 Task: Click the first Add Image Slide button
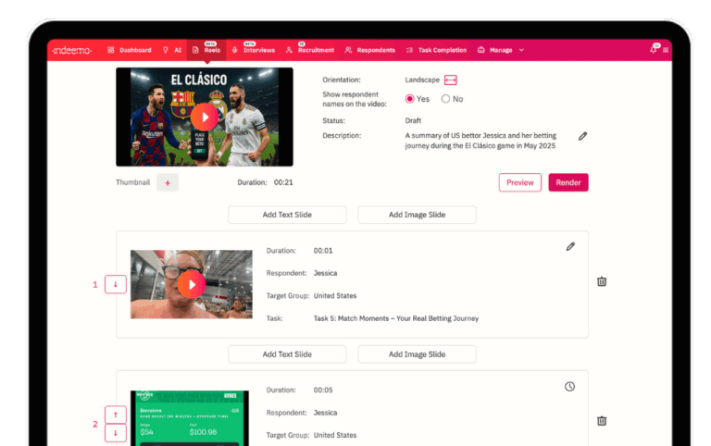click(417, 215)
